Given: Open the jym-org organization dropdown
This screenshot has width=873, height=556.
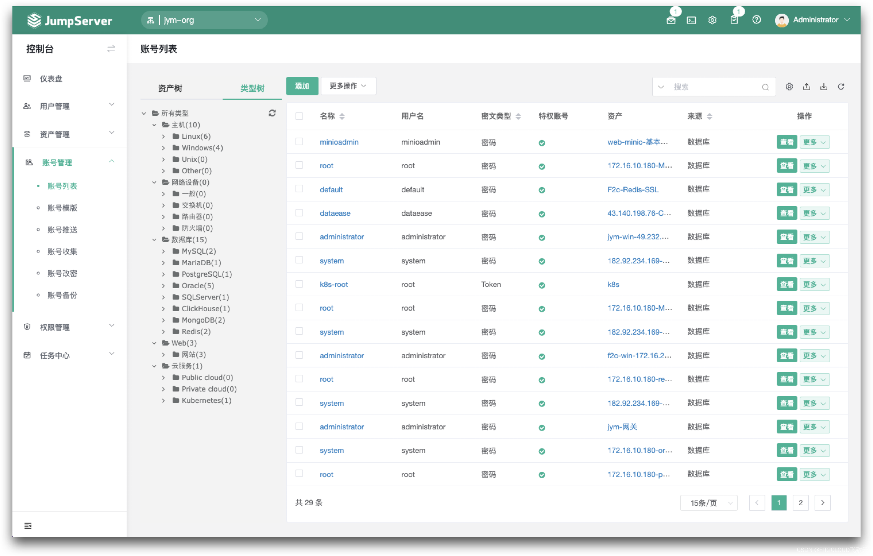Looking at the screenshot, I should [204, 20].
